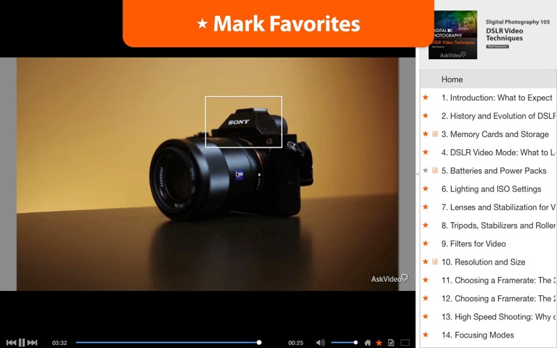The height and width of the screenshot is (348, 557).
Task: Skip to the previous video
Action: point(11,342)
